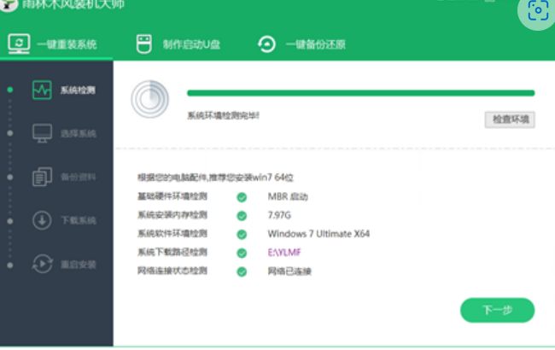555x350 pixels.
Task: Click the app logo in title bar
Action: click(8, 5)
